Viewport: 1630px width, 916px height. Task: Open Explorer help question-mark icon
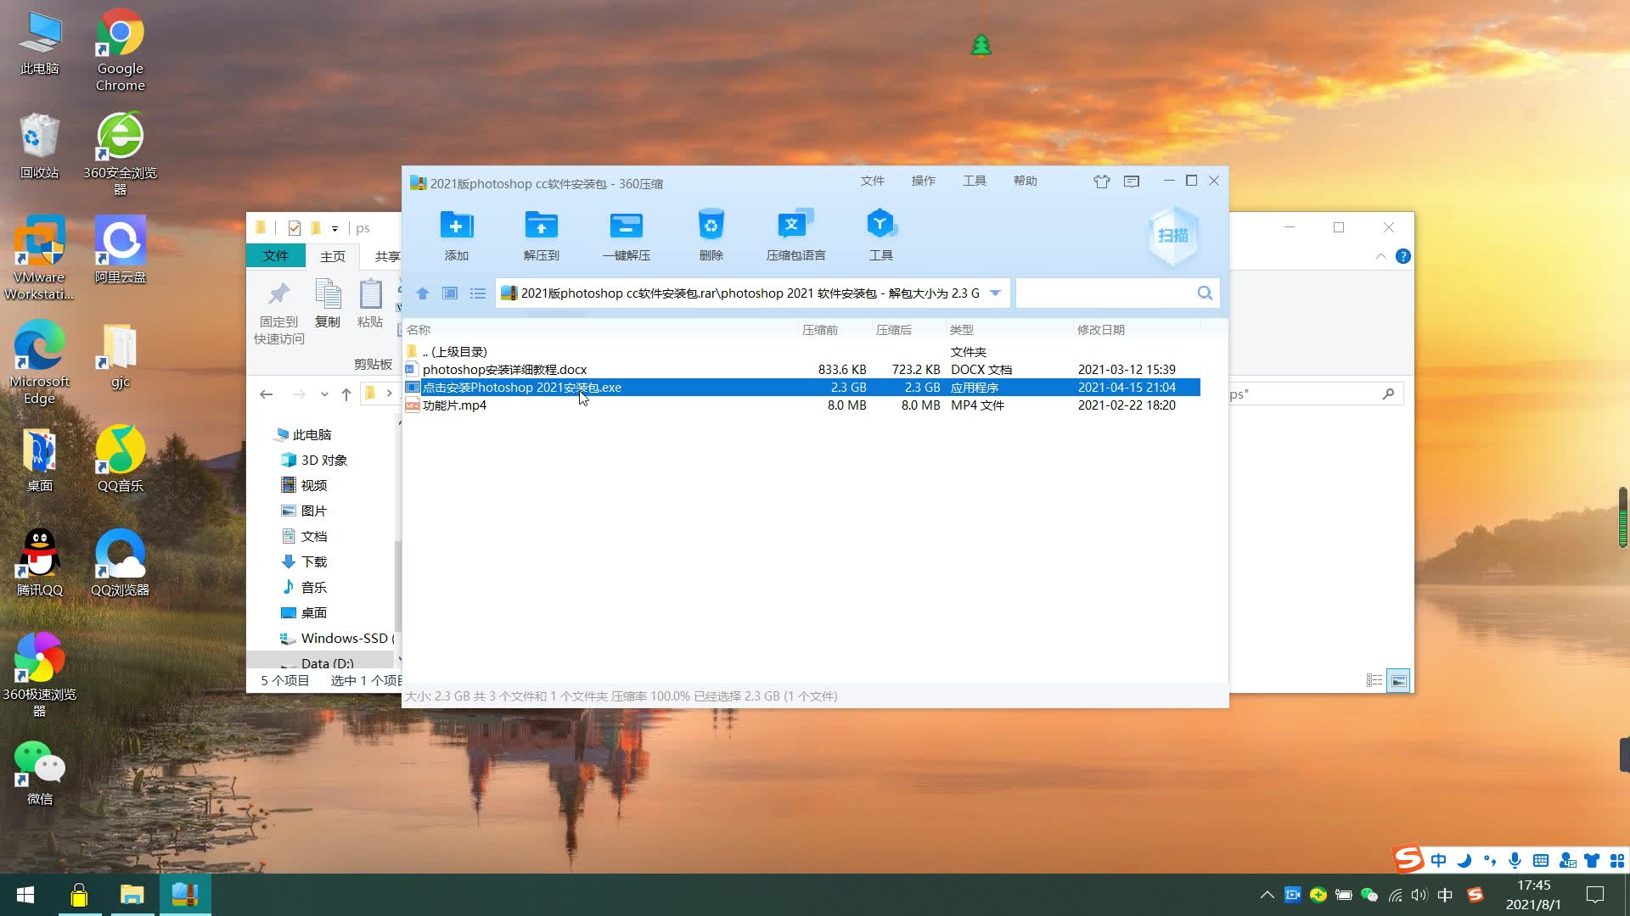tap(1403, 256)
